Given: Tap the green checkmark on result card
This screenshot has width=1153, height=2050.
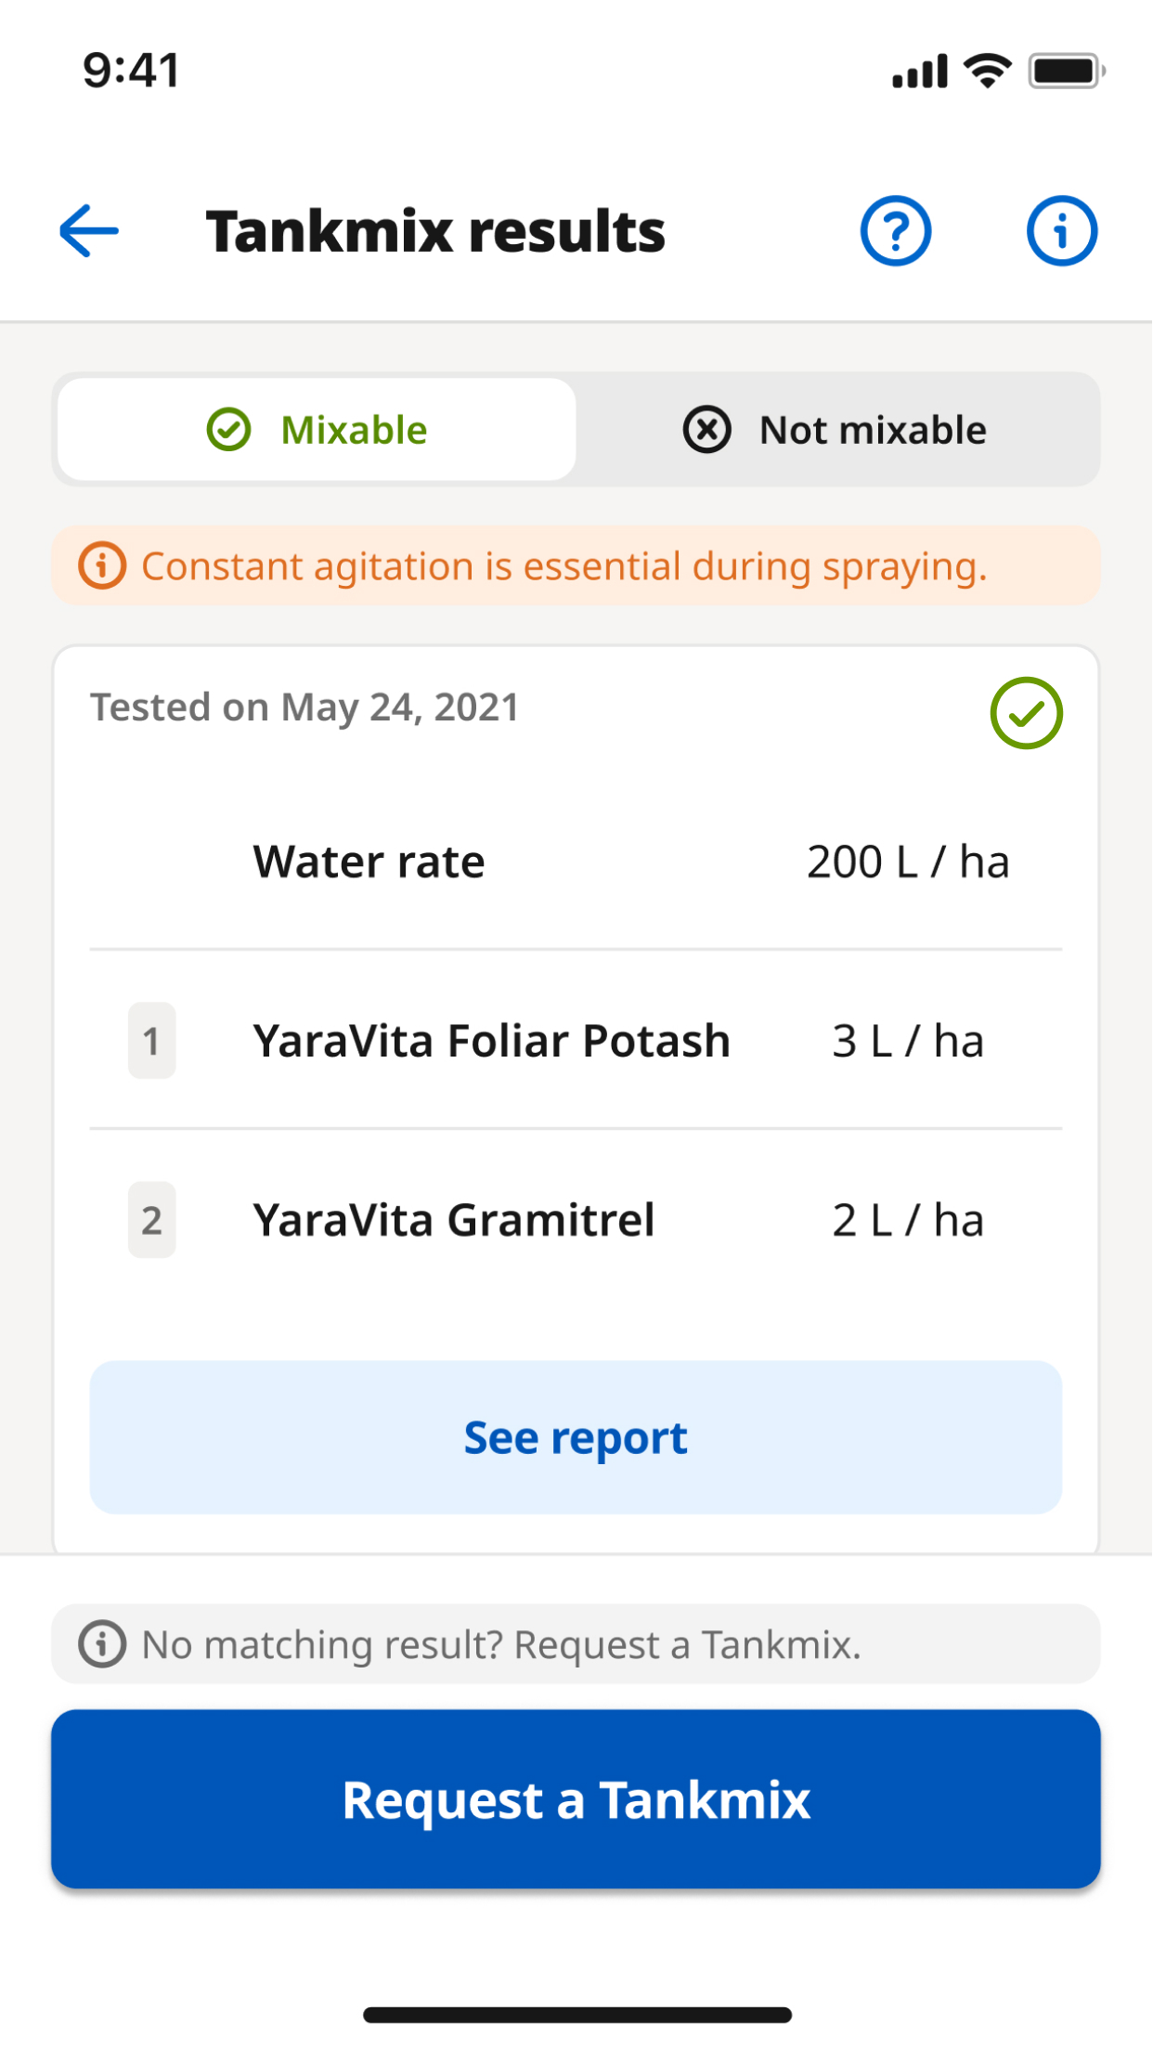Looking at the screenshot, I should pos(1026,713).
